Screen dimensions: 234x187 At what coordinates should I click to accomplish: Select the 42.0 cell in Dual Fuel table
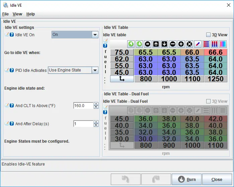point(216,119)
